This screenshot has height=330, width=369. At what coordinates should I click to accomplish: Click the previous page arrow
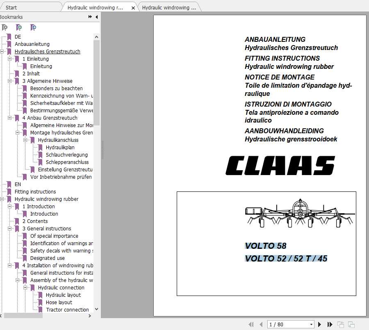261,324
